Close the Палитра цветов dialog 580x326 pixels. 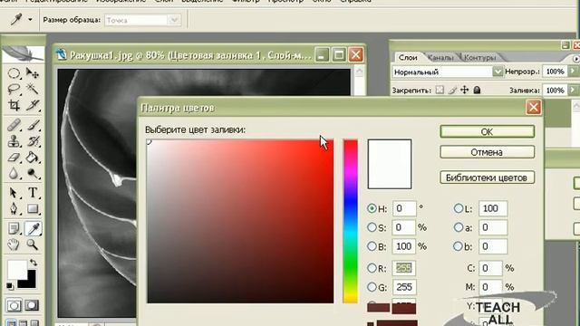click(534, 108)
